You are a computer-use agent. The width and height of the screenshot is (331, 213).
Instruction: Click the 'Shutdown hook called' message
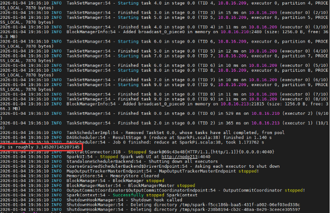coord(156,200)
